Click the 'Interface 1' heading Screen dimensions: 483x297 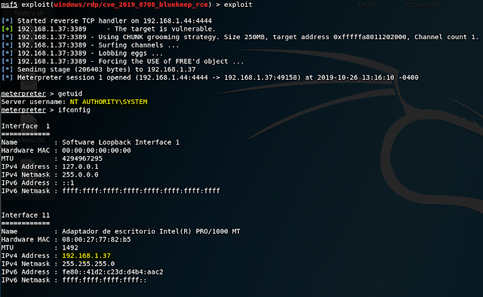[26, 126]
